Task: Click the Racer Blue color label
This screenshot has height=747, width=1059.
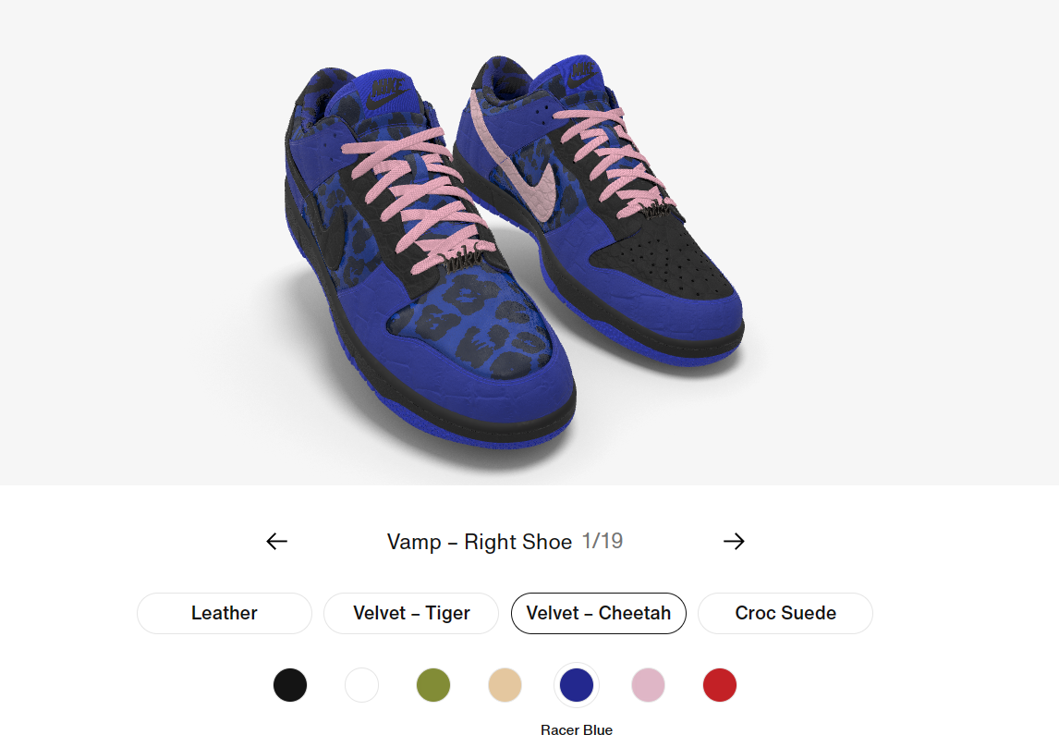Action: click(x=577, y=730)
